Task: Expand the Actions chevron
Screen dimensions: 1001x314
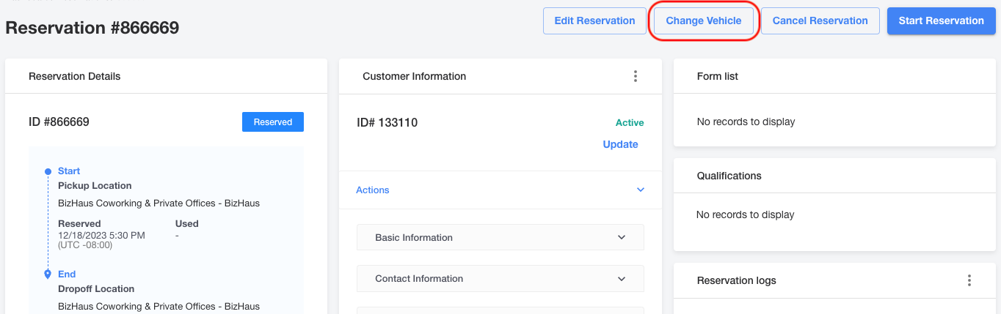Action: point(641,190)
